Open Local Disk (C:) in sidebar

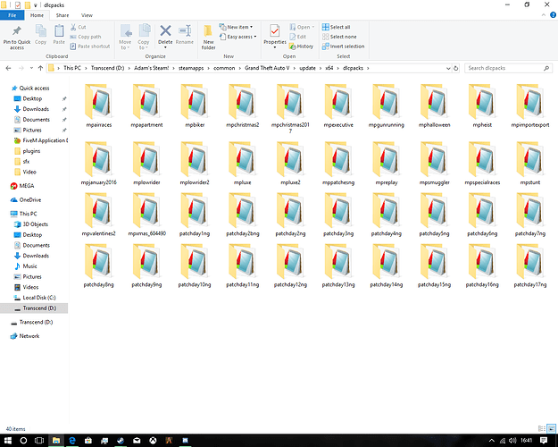pos(38,298)
